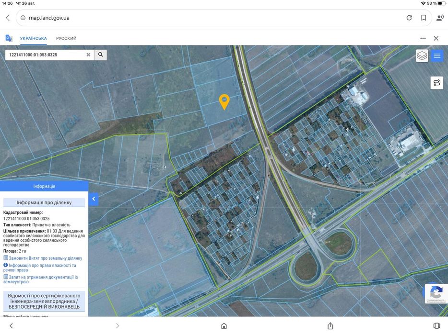Image resolution: width=448 pixels, height=335 pixels.
Task: Click the Інформація про ділянку section header
Action: [x=44, y=202]
